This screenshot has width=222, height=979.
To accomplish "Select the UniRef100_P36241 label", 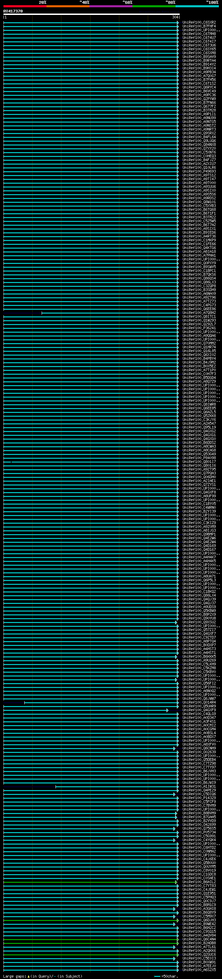I will [x=199, y=328].
